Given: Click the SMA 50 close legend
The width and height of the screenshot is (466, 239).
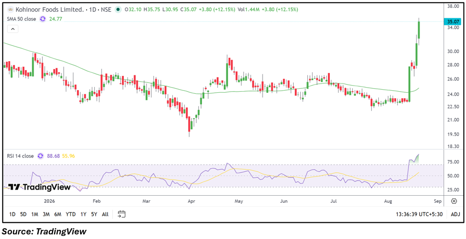Looking at the screenshot, I should click(x=21, y=19).
